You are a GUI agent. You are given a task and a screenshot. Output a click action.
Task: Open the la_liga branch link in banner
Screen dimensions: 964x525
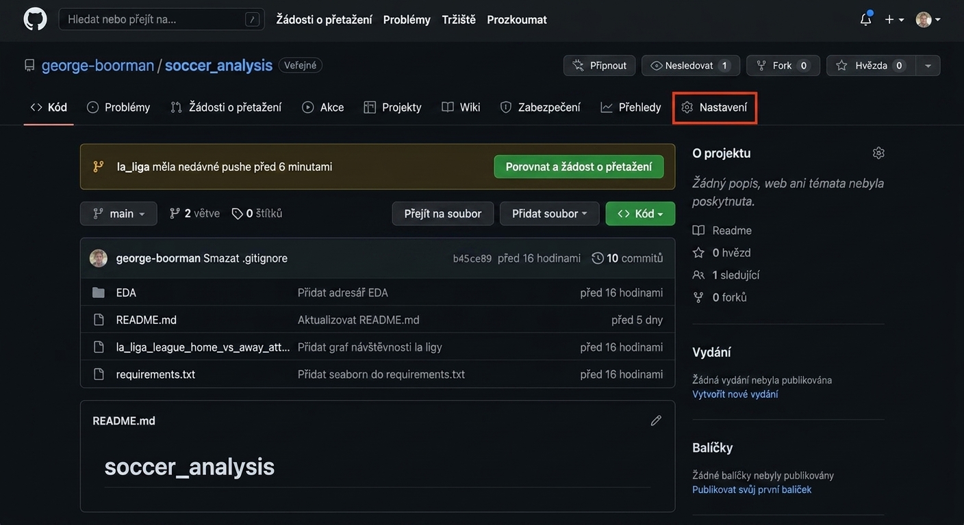133,167
